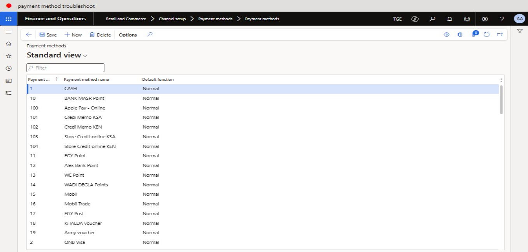
Task: Click New to add payment method
Action: pos(73,35)
